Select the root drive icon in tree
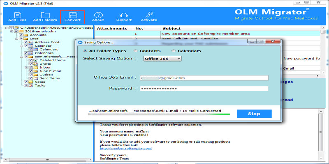The image size is (329, 164). [16, 27]
